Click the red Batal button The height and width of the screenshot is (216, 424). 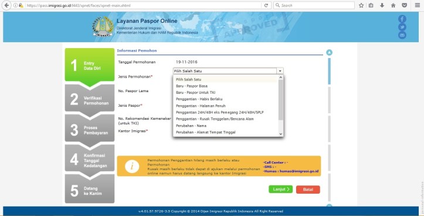point(308,190)
